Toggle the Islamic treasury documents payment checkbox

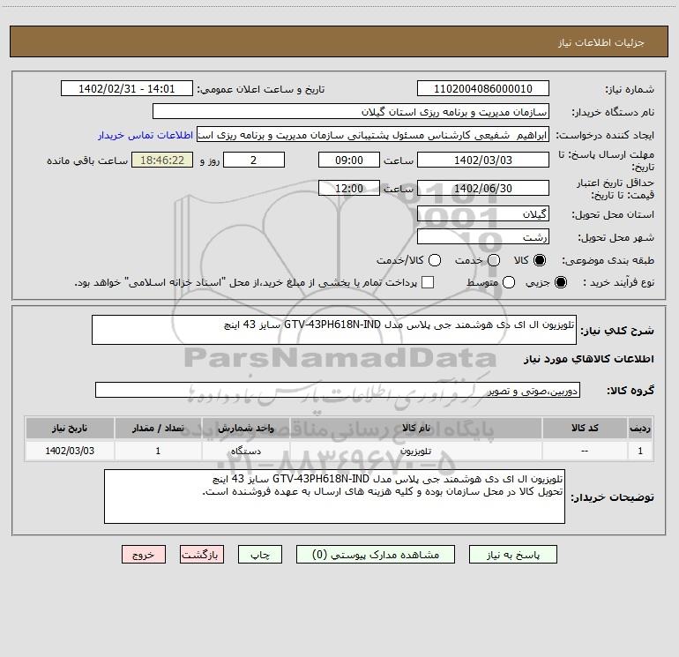click(x=428, y=282)
